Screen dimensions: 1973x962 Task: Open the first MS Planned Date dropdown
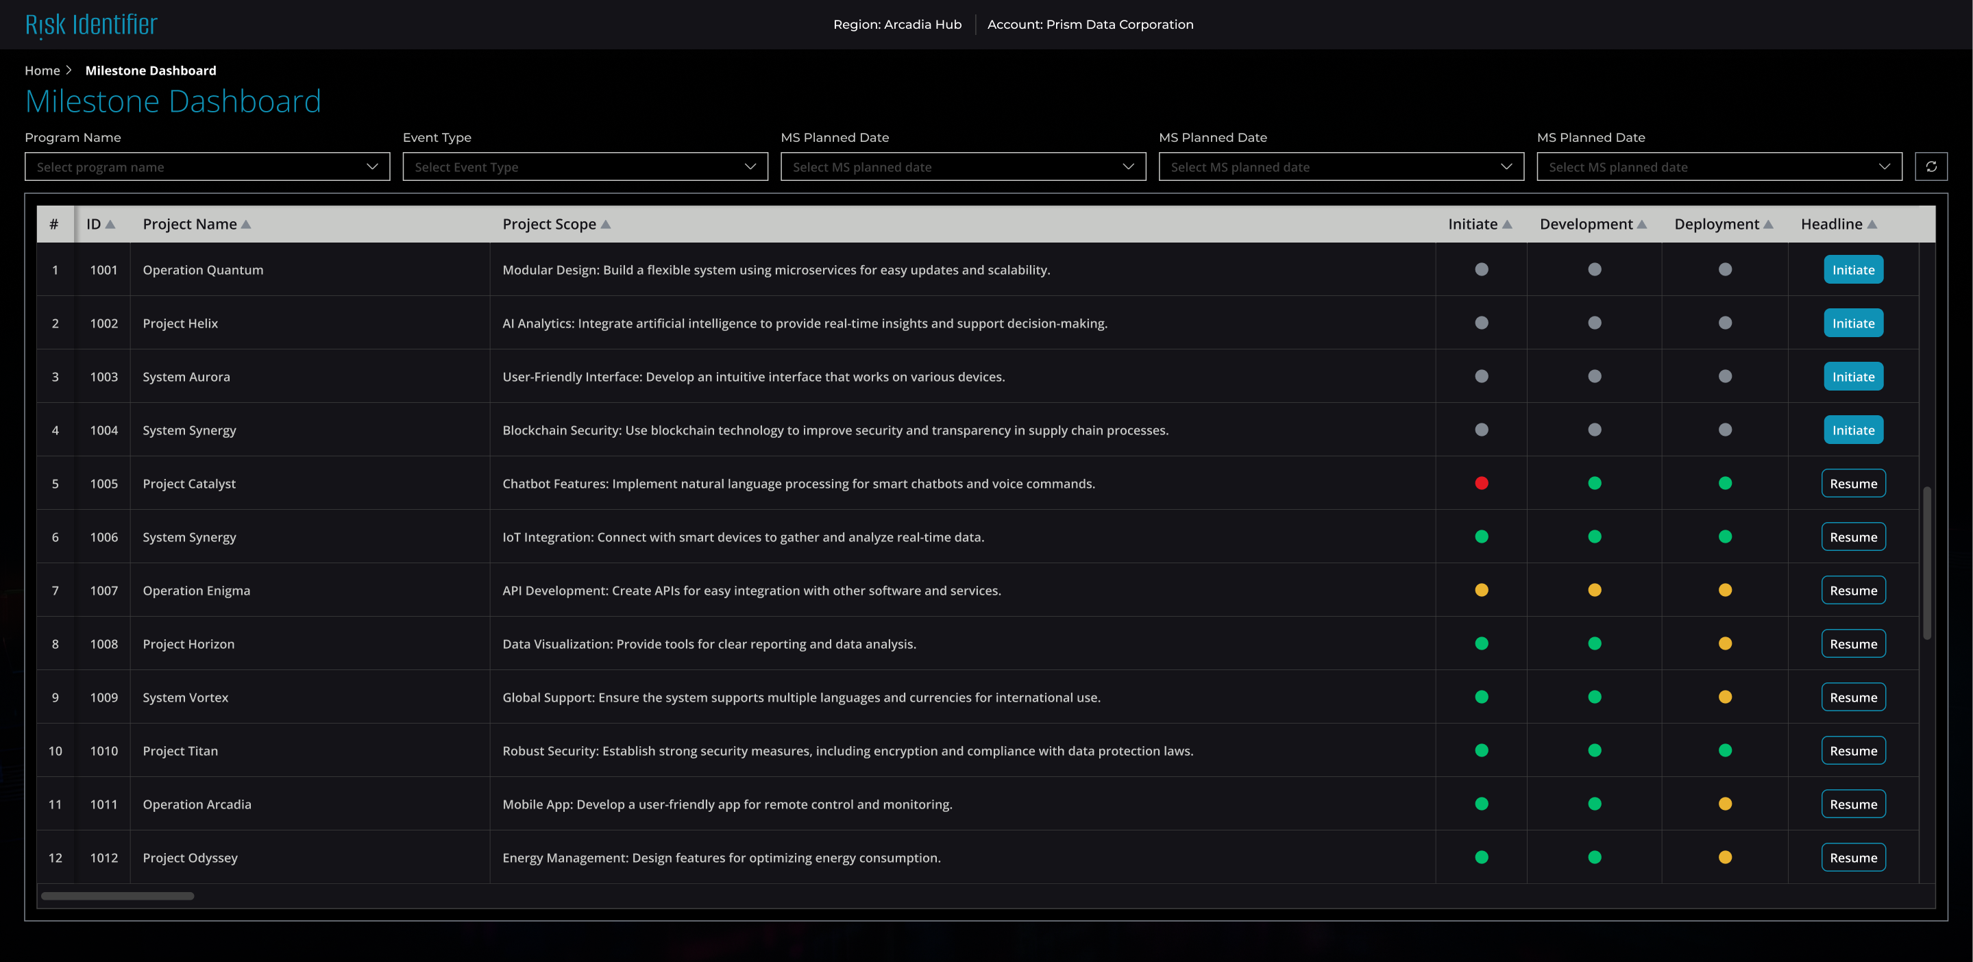[x=963, y=167]
